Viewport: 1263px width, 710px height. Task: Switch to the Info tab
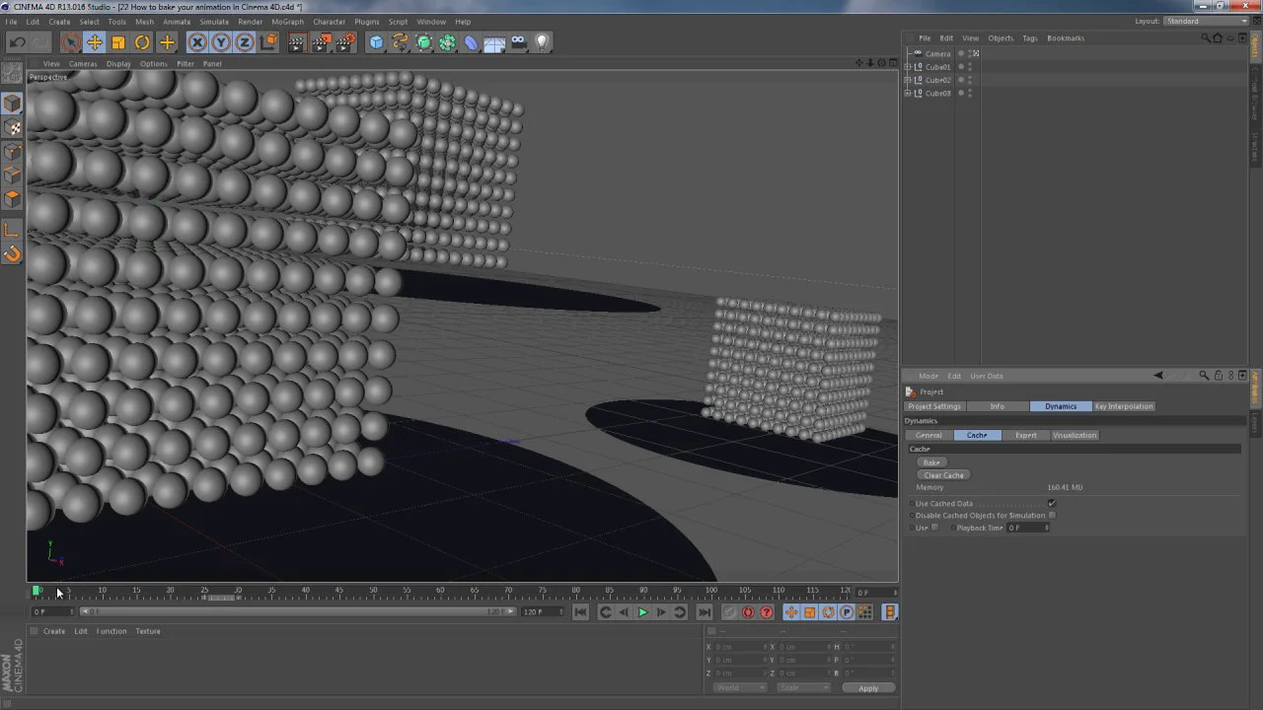pos(998,406)
